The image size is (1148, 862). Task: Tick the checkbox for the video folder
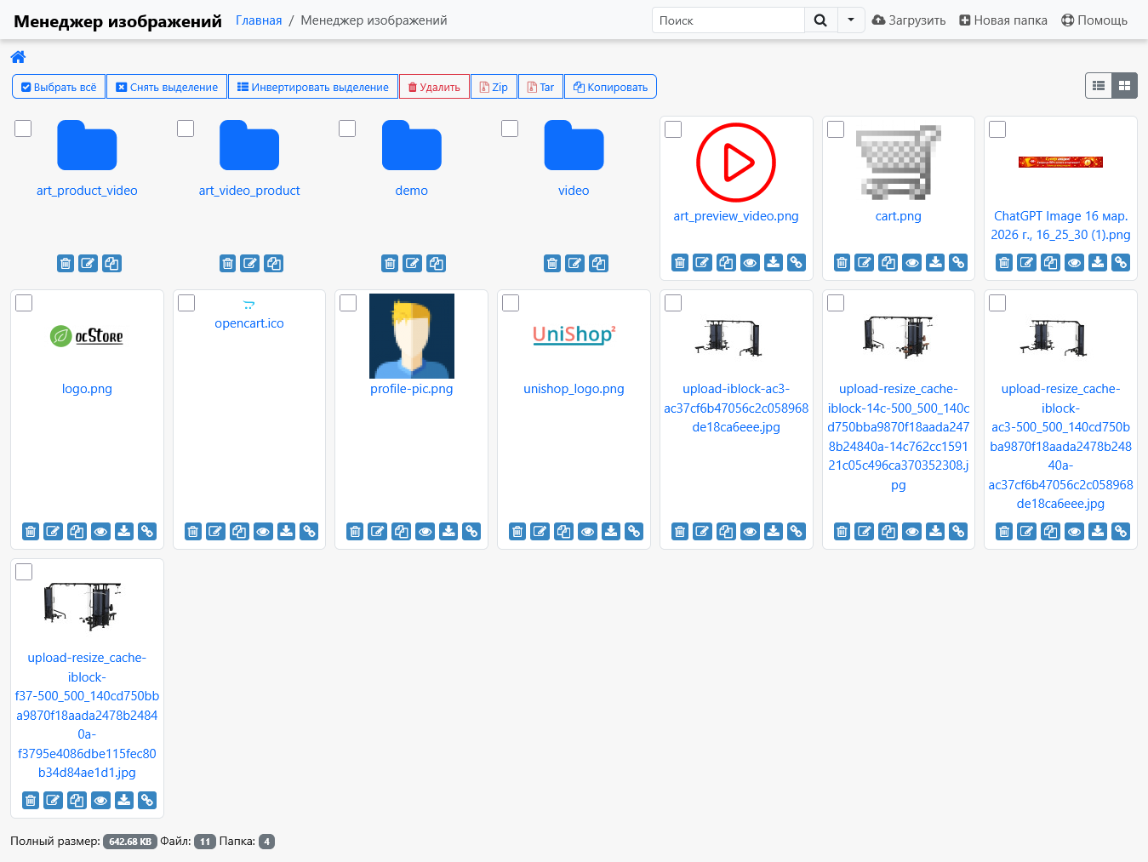tap(510, 128)
